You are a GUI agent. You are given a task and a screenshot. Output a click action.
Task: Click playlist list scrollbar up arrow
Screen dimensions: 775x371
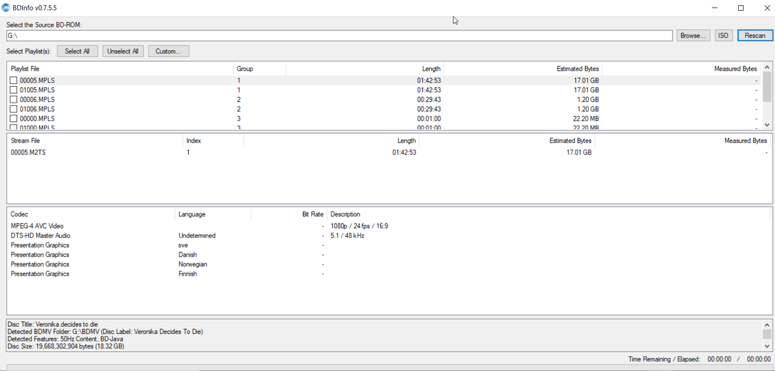click(x=767, y=68)
